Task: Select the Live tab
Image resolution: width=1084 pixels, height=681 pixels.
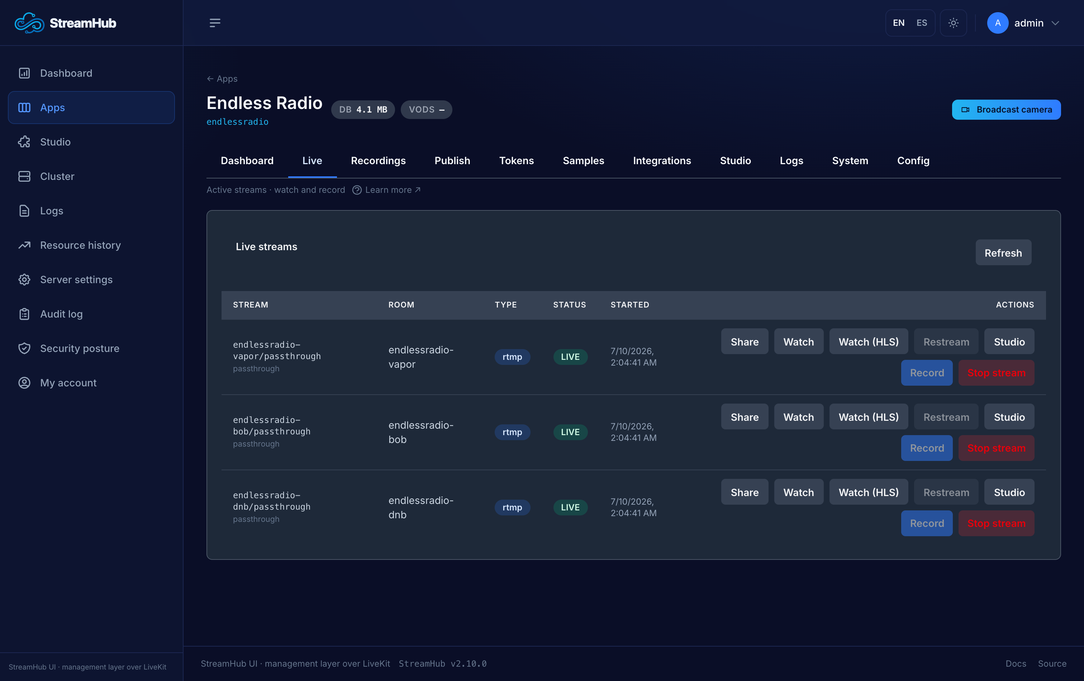Action: tap(312, 161)
